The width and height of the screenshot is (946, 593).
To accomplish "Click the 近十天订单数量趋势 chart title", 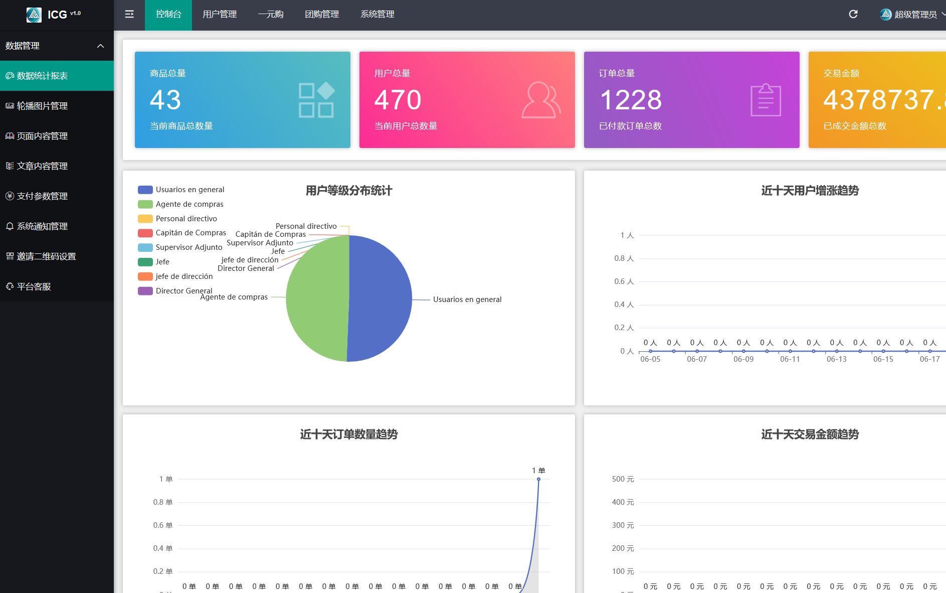I will (349, 434).
